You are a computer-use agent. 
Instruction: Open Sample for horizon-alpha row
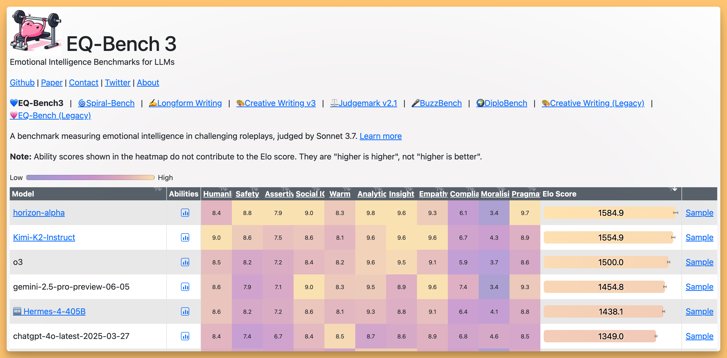point(699,213)
